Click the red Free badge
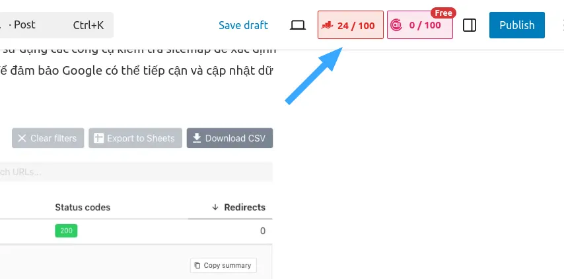 pos(443,13)
